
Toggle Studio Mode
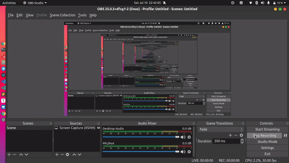267,142
